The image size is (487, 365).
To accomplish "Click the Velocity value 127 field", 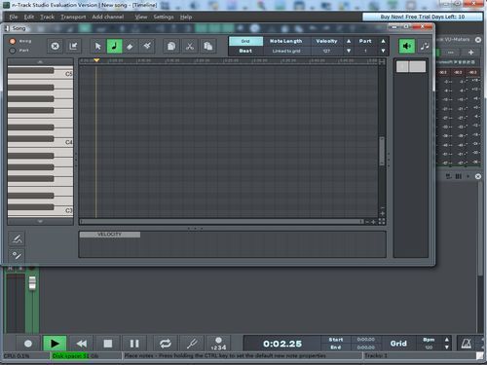I will coord(326,51).
